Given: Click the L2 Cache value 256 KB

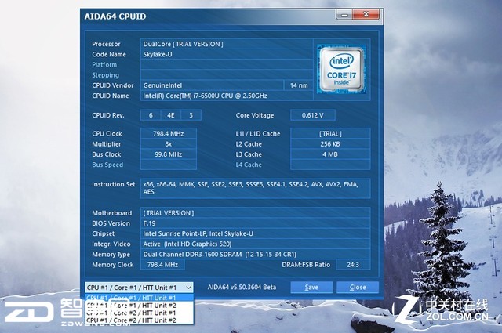Looking at the screenshot, I should tap(330, 144).
